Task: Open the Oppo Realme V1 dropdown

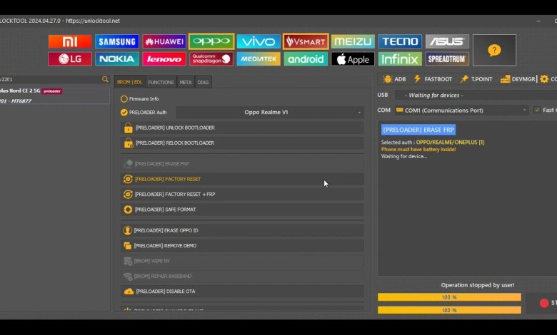Action: 270,113
